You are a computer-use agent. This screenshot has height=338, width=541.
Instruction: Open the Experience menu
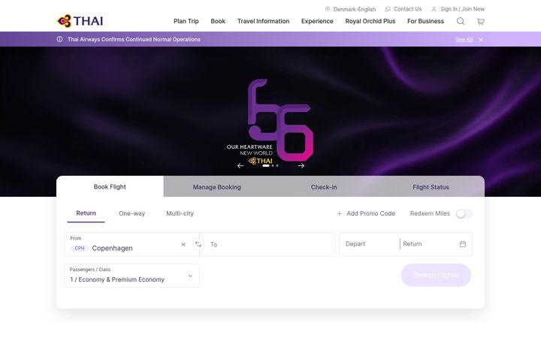click(x=317, y=21)
